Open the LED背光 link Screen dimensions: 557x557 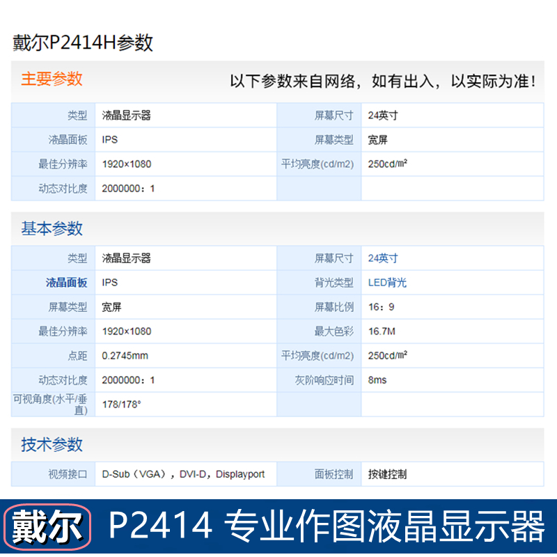tap(387, 283)
